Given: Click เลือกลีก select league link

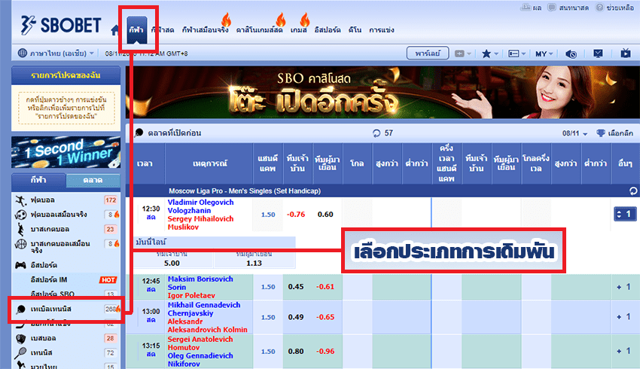Looking at the screenshot, I should 620,133.
